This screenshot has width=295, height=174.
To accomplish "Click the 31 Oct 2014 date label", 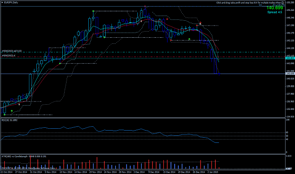I will pos(36,172).
